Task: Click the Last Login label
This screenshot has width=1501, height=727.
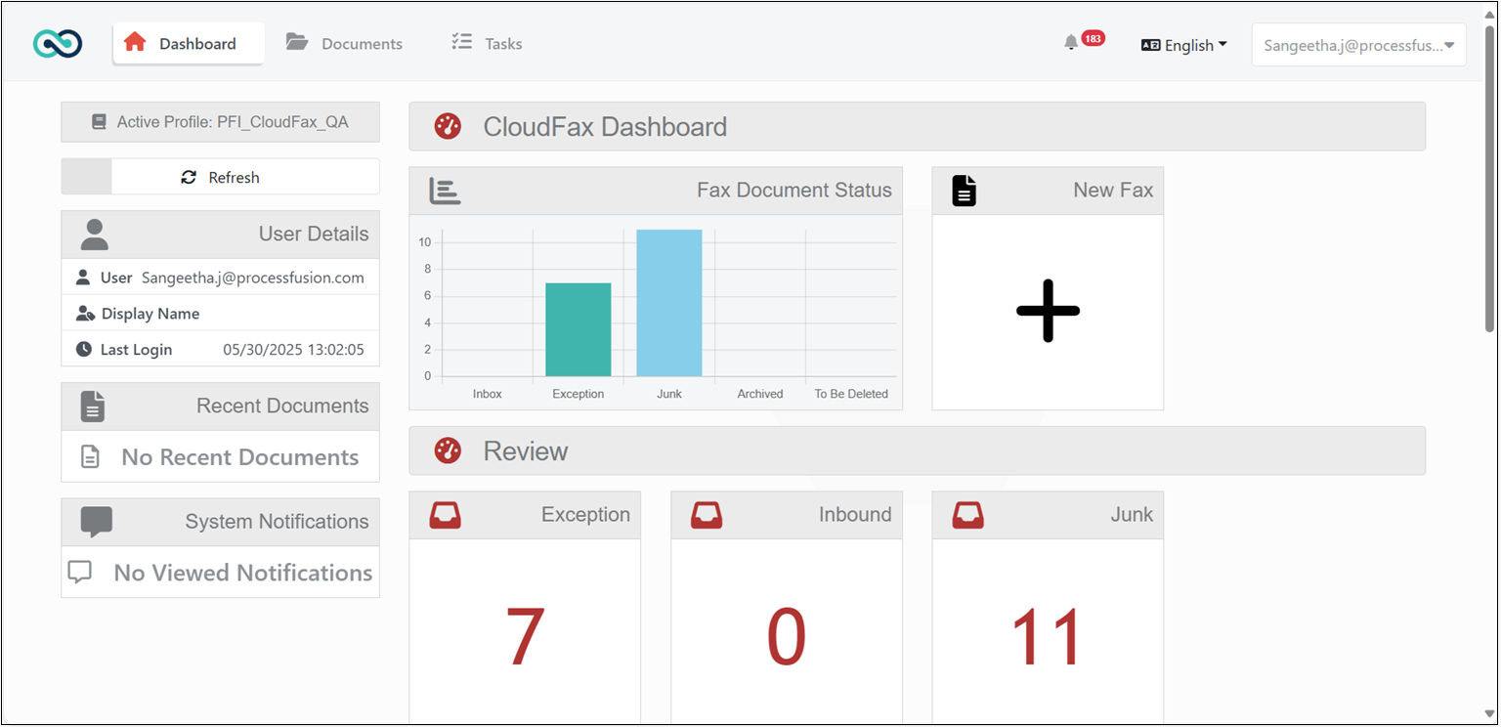Action: tap(137, 349)
